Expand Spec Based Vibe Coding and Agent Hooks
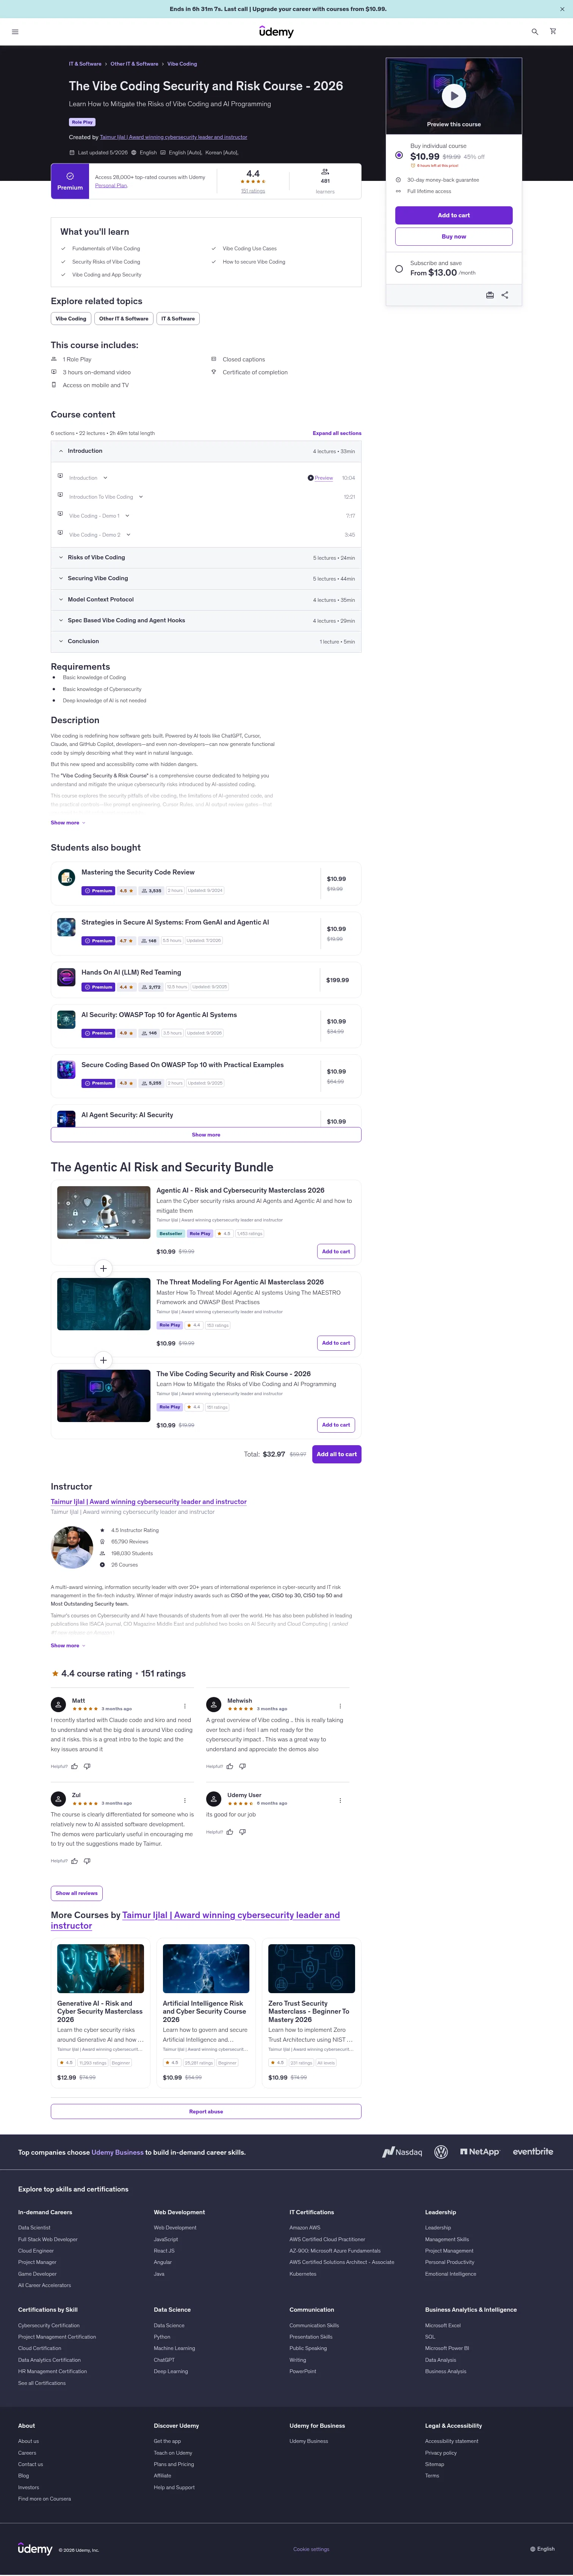Screen dimensions: 573x2576 coord(206,621)
